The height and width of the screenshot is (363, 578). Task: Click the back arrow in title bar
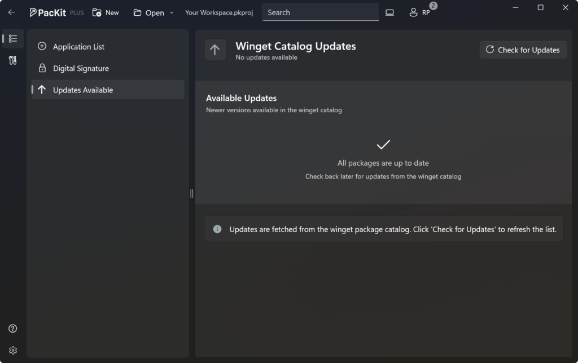pos(11,12)
